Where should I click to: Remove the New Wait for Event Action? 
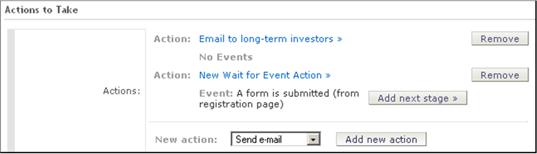(x=500, y=75)
